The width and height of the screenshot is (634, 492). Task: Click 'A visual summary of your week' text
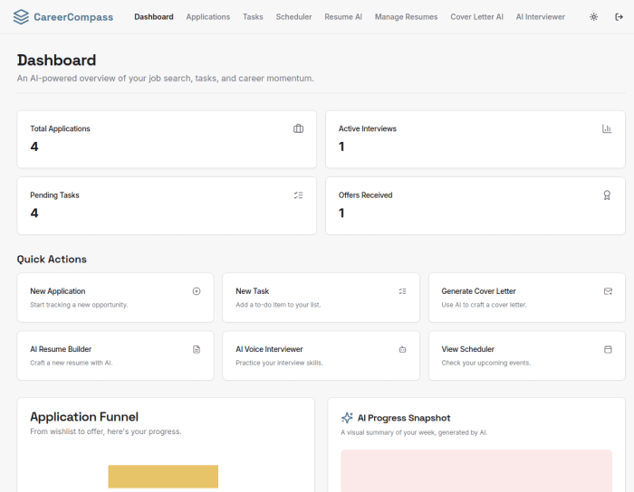[414, 432]
